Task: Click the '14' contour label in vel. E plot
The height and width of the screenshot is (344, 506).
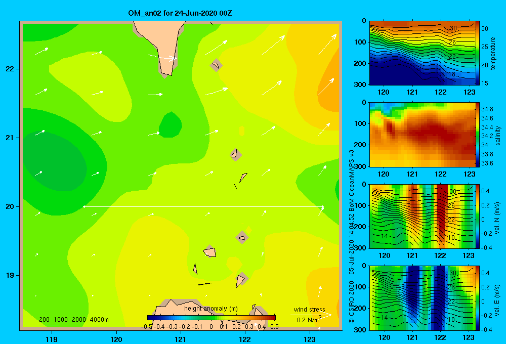Action: (384, 318)
